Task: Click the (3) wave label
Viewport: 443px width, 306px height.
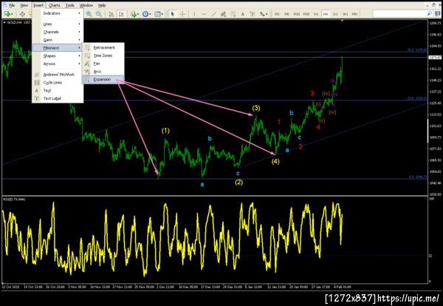Action: [256, 108]
